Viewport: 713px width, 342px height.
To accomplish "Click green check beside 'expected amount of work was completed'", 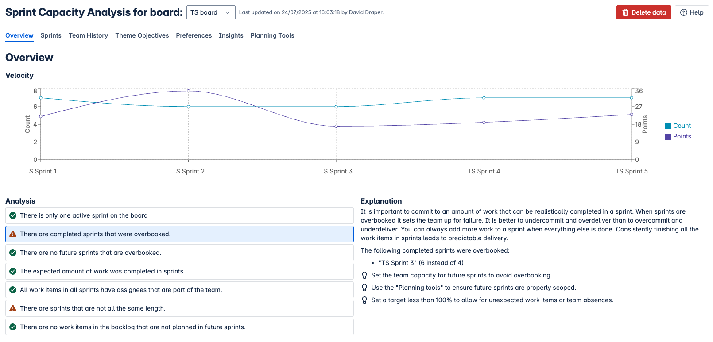I will (13, 271).
